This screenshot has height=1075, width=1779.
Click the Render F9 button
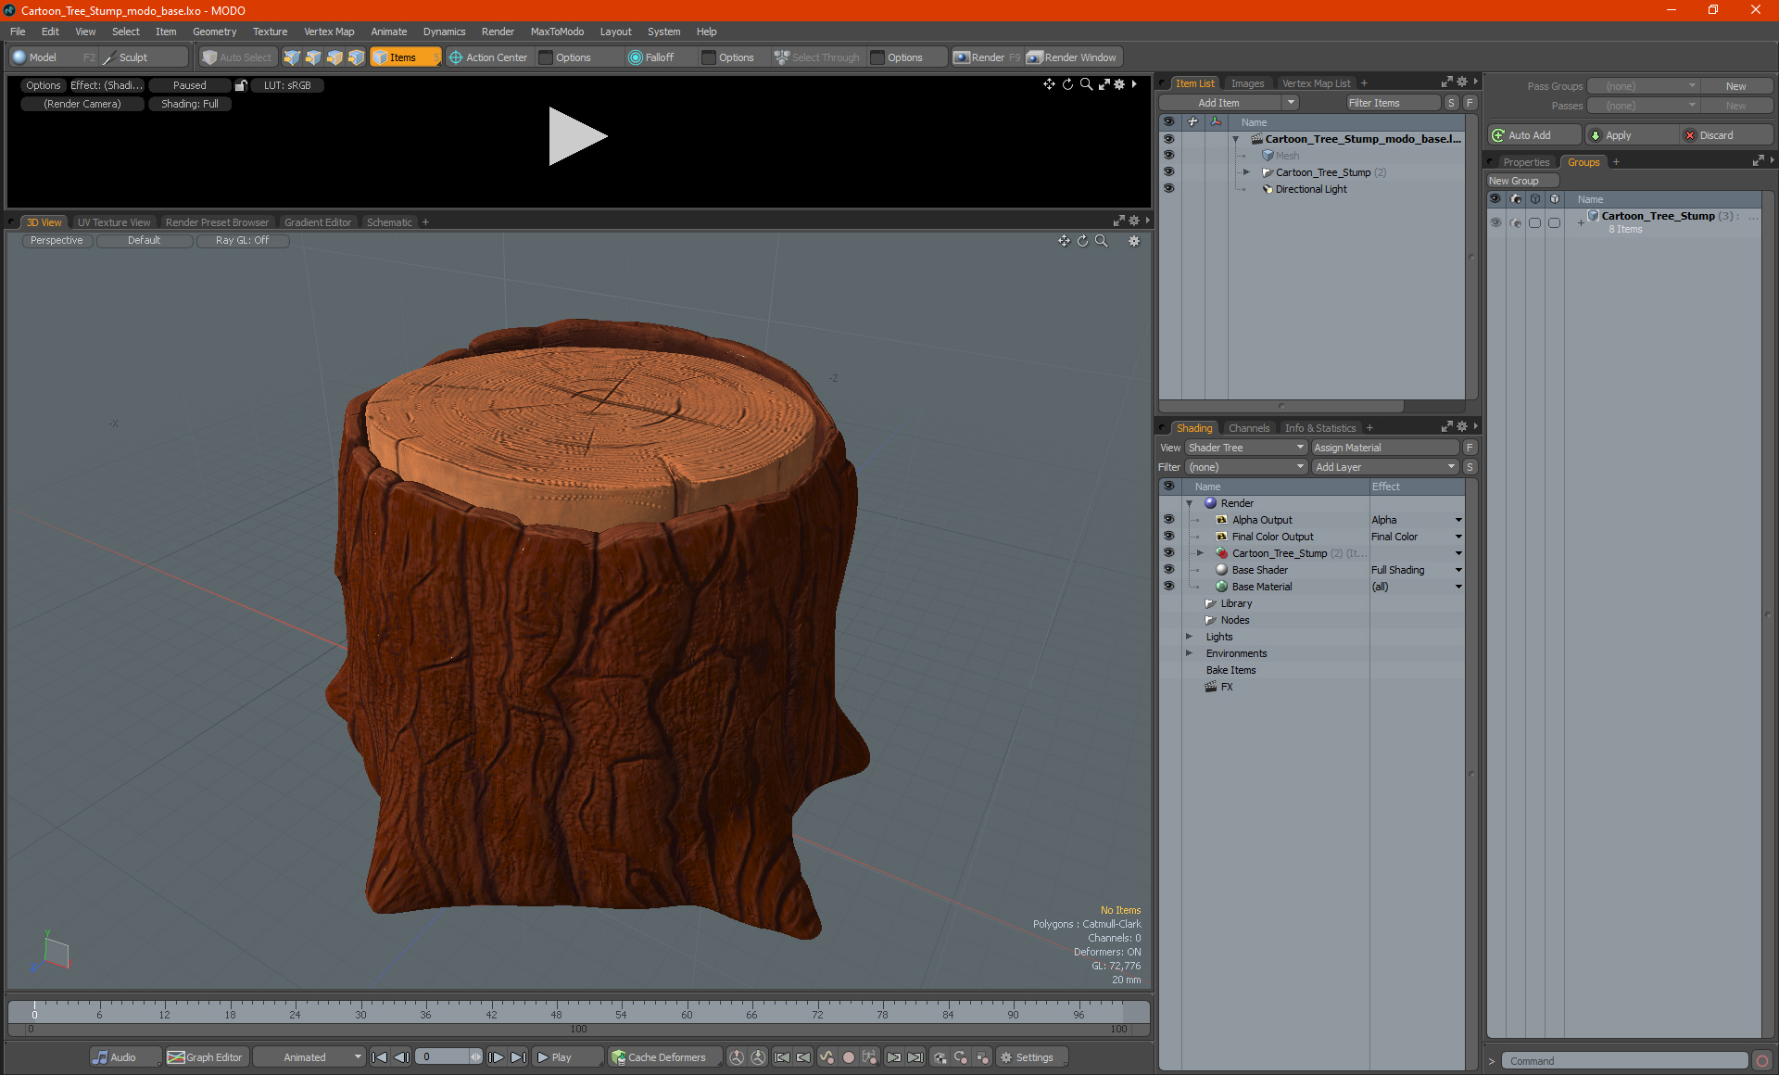[x=988, y=57]
